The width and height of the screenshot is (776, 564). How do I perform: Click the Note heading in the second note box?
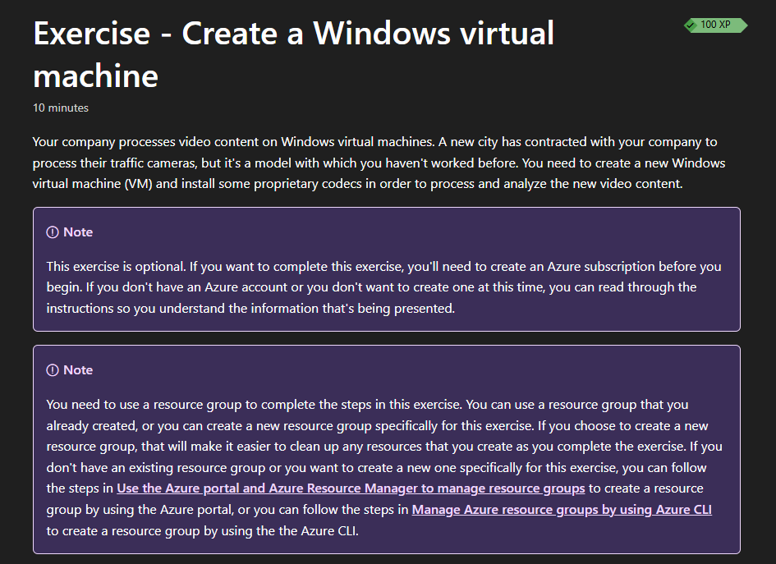click(78, 370)
